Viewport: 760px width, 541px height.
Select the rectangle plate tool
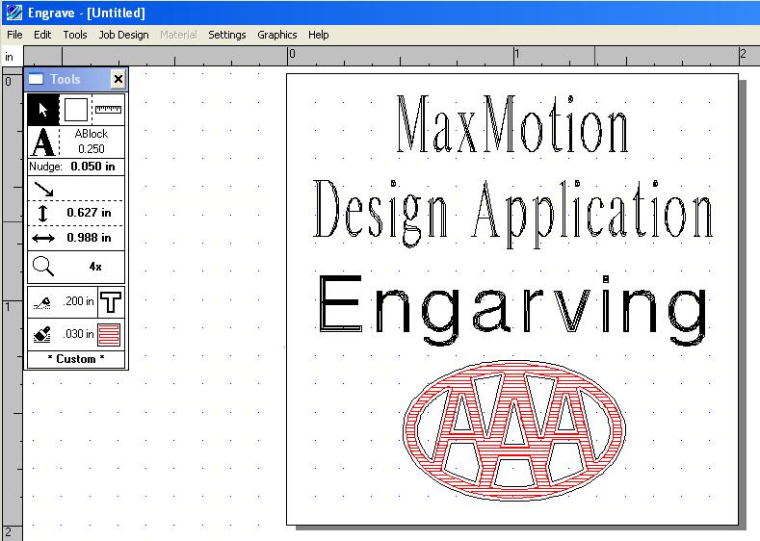[x=75, y=110]
